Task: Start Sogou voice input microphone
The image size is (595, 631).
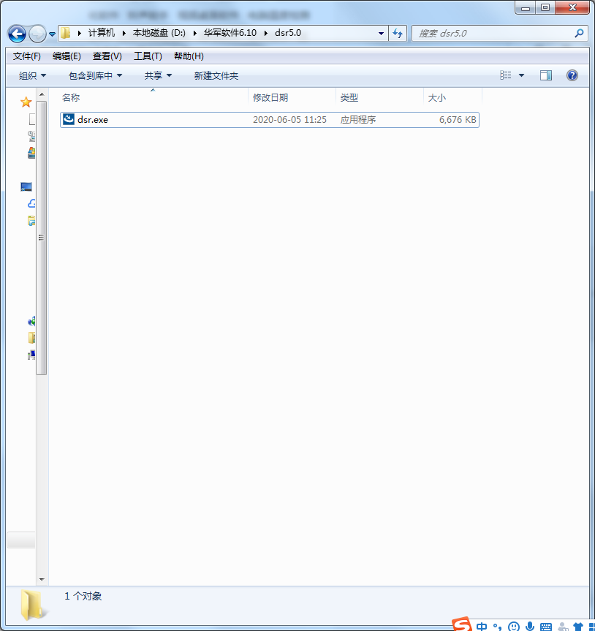Action: pyautogui.click(x=529, y=625)
